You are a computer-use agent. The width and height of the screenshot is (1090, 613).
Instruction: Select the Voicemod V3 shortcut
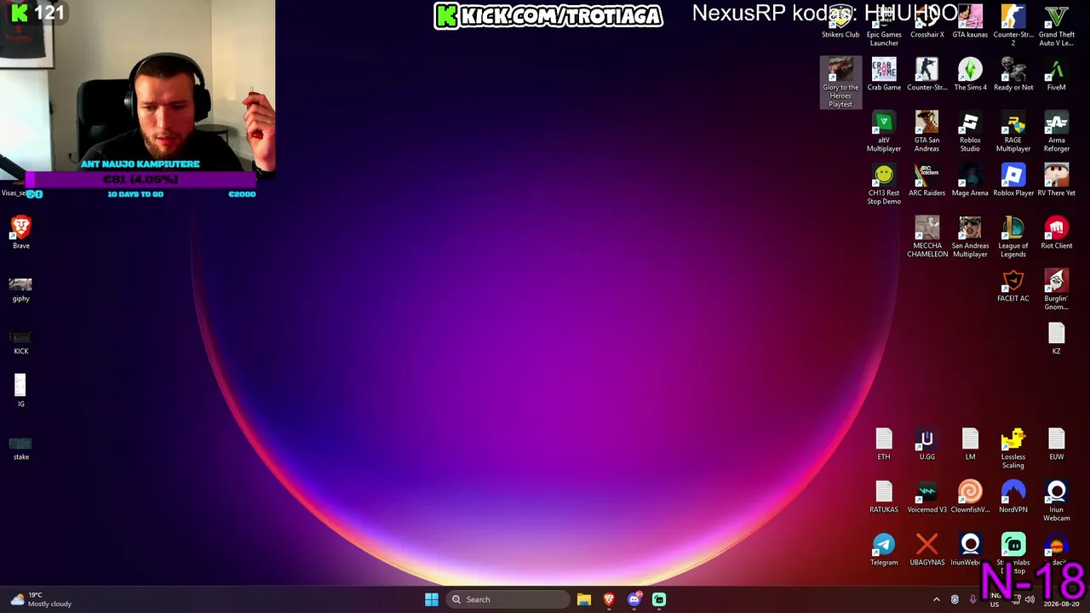[x=927, y=497]
